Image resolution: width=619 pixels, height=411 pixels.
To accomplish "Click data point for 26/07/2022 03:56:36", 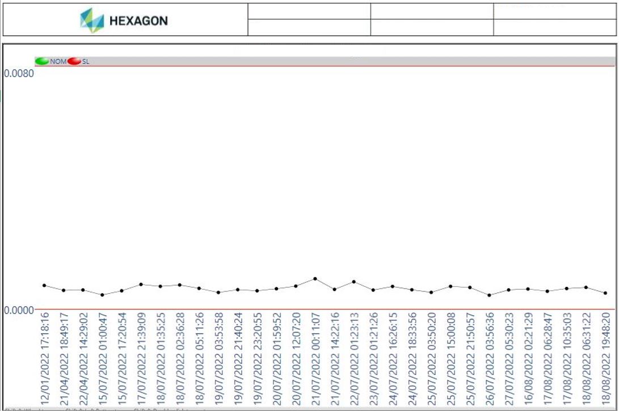I will (x=489, y=295).
